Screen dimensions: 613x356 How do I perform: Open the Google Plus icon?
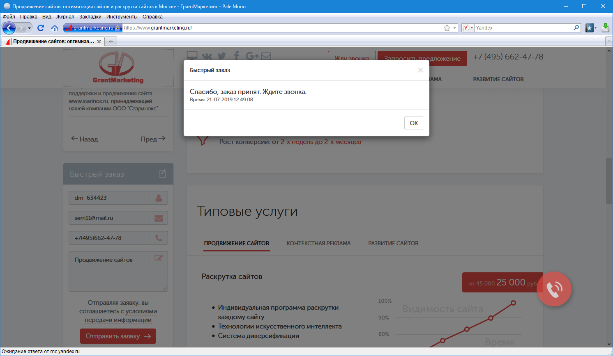[x=252, y=56]
